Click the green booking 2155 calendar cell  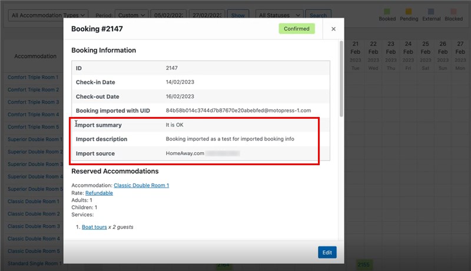[x=364, y=265]
